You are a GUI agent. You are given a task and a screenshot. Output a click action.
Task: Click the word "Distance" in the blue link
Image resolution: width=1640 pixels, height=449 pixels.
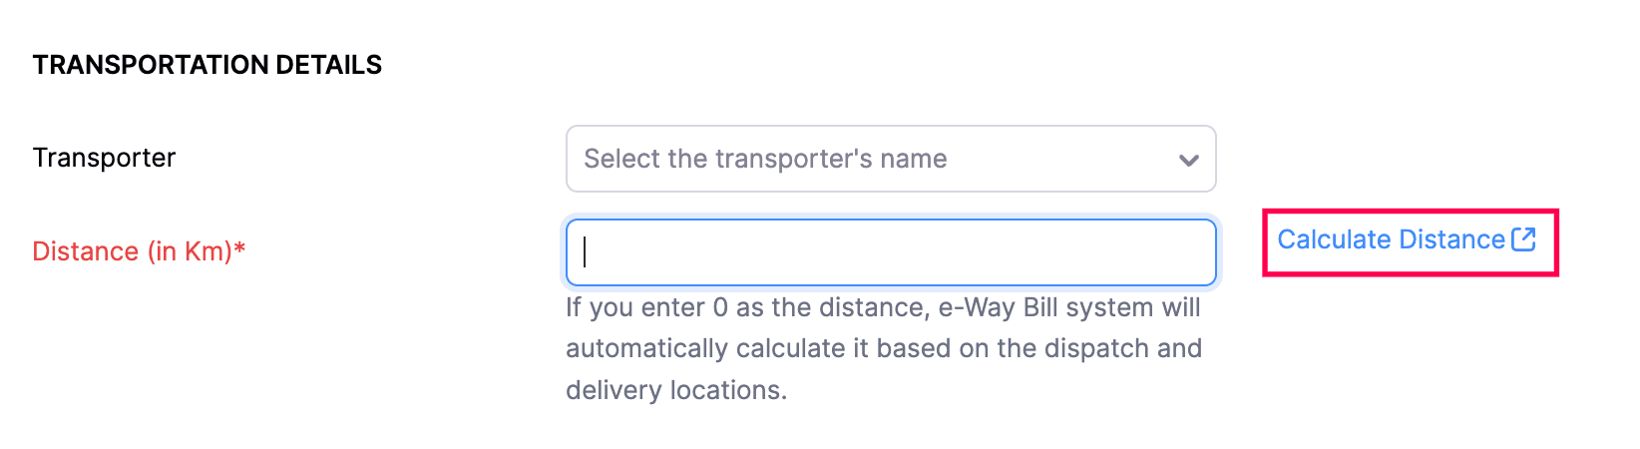[x=1451, y=240]
